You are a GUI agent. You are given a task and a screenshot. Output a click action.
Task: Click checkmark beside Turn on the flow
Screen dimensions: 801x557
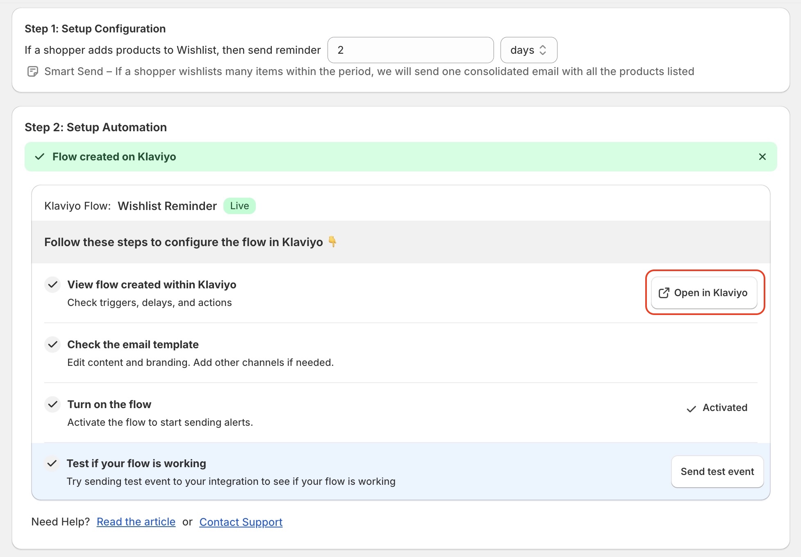[52, 404]
